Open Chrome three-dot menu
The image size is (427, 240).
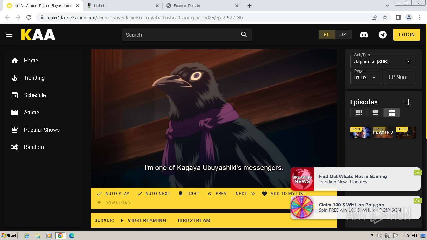(x=419, y=17)
